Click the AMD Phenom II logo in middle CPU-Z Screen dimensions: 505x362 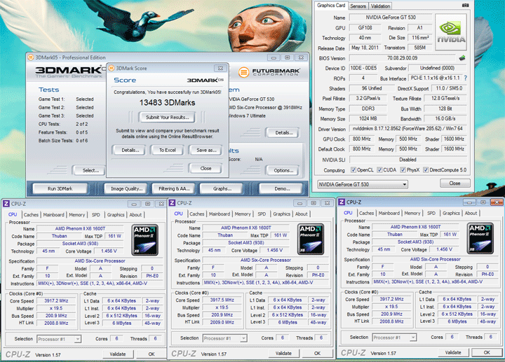click(x=311, y=239)
